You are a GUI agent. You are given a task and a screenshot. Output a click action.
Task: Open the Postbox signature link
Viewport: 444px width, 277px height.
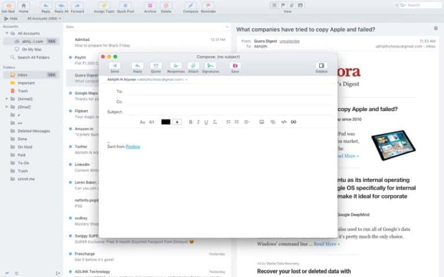133,147
